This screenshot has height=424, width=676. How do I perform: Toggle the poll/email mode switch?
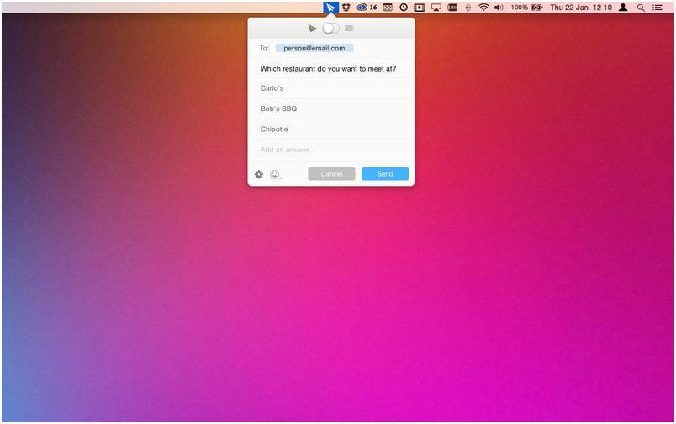(330, 28)
